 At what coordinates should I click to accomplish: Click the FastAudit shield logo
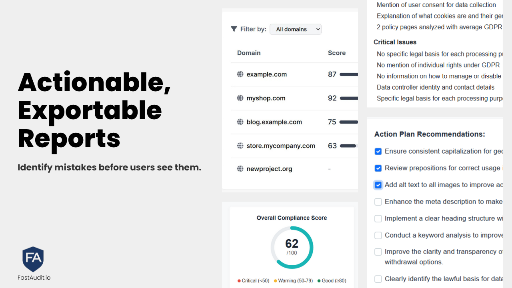pos(33,259)
